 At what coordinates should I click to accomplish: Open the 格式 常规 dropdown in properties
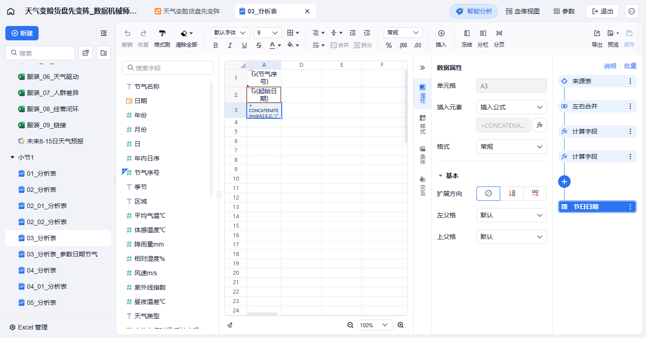[511, 147]
